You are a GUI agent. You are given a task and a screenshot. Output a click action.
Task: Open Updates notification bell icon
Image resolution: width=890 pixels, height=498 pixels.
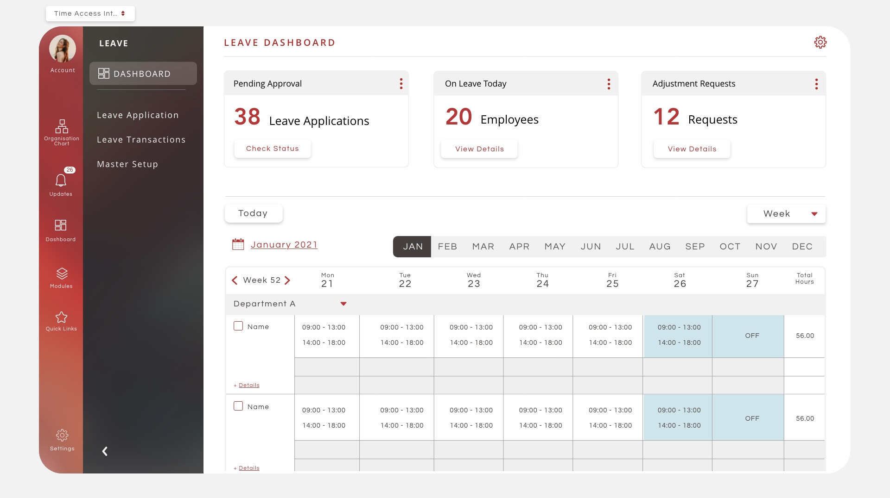[61, 181]
